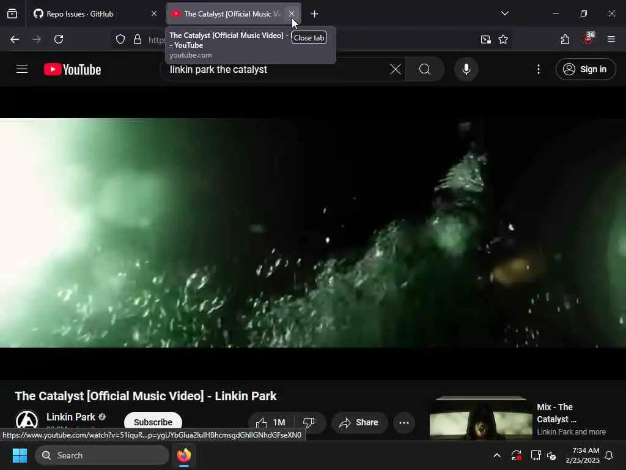Dislike the video
The image size is (626, 470).
tap(309, 423)
